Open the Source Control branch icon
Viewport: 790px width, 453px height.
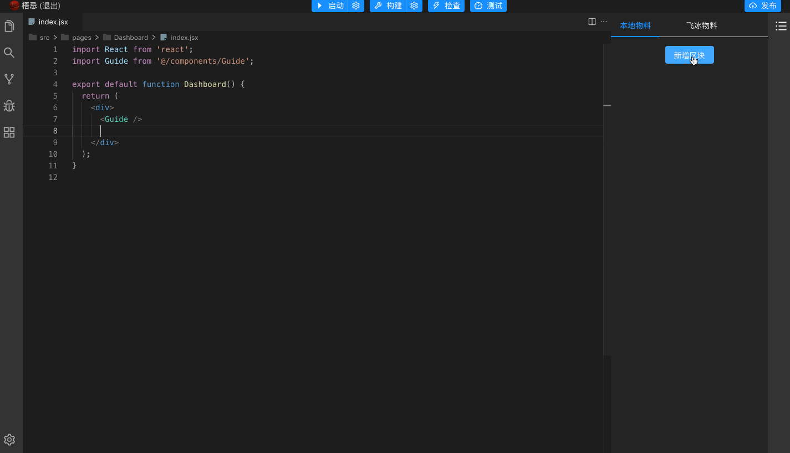9,79
